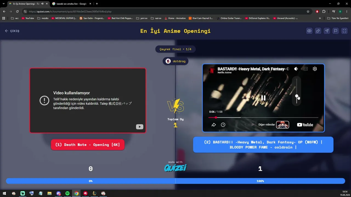
Task: Click the Netflix channel avatar in player
Action: point(212,70)
